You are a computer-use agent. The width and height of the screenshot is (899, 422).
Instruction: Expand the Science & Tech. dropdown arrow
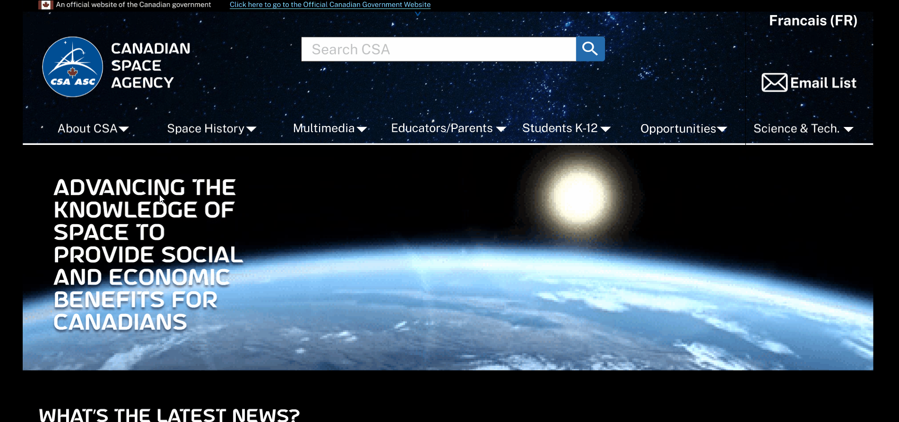[x=848, y=129]
